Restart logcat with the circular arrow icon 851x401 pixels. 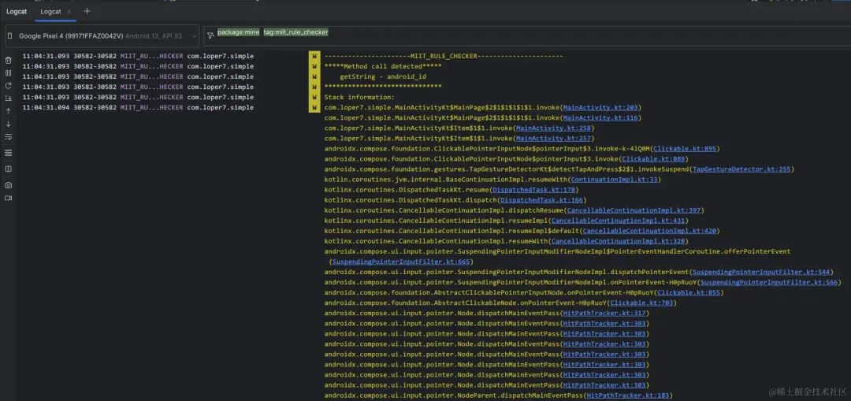pos(8,86)
